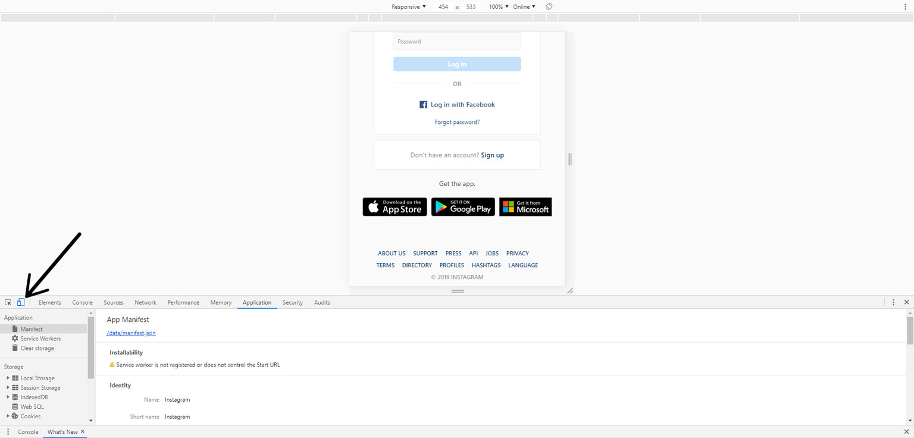
Task: Click the PROFILES footer link
Action: 452,265
